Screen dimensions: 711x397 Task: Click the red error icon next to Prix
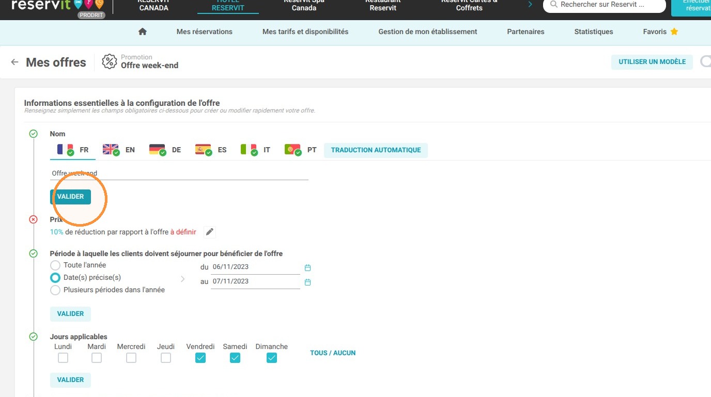(34, 219)
